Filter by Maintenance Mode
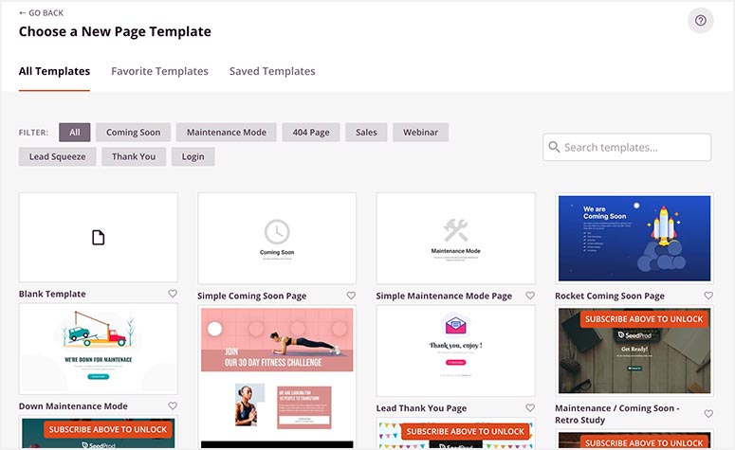The width and height of the screenshot is (735, 450). pos(227,133)
